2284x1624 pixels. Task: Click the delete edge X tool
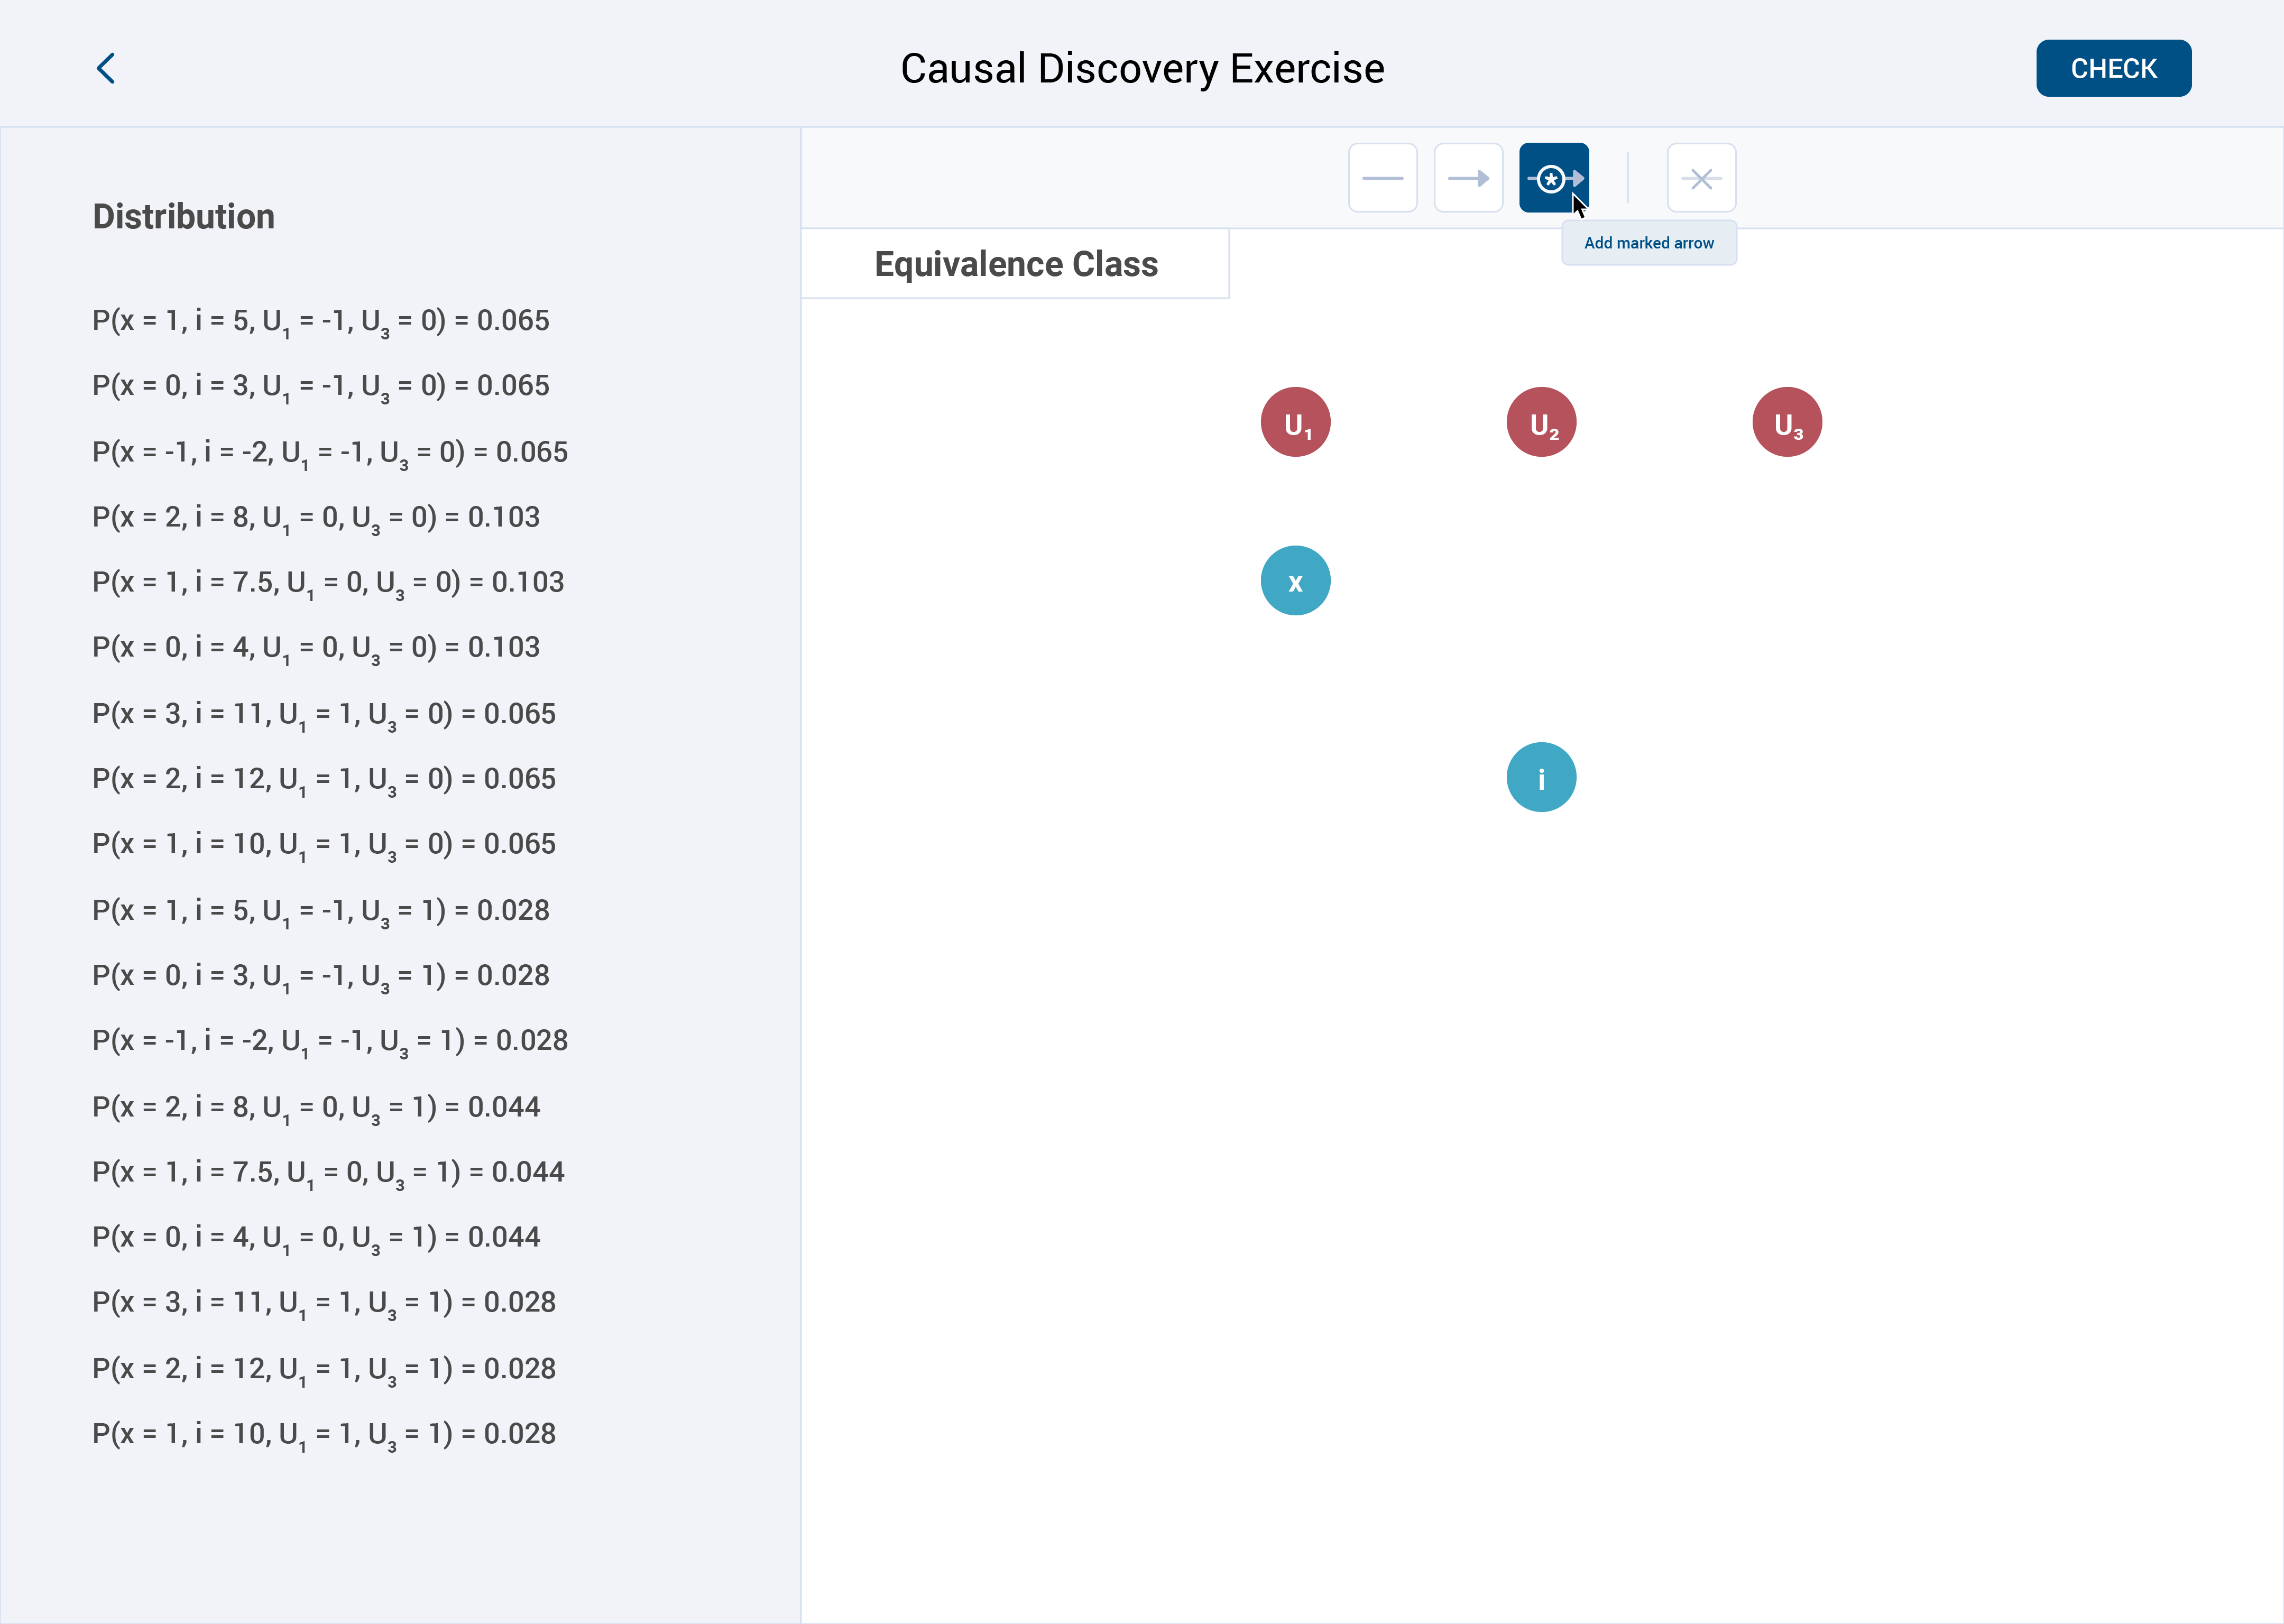[1700, 178]
